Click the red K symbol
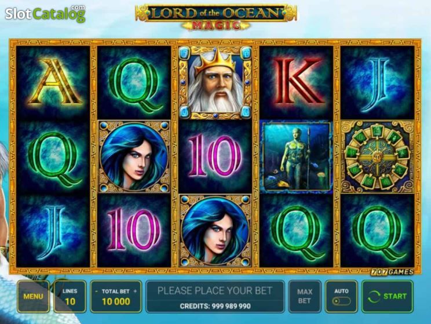The height and width of the screenshot is (324, 431). (297, 82)
